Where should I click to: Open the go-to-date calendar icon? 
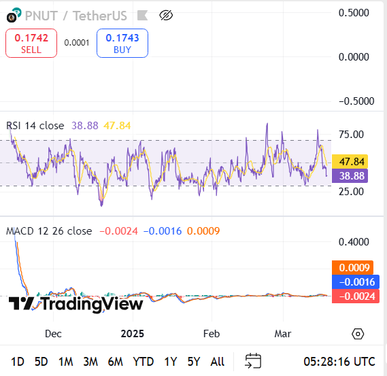tap(253, 361)
